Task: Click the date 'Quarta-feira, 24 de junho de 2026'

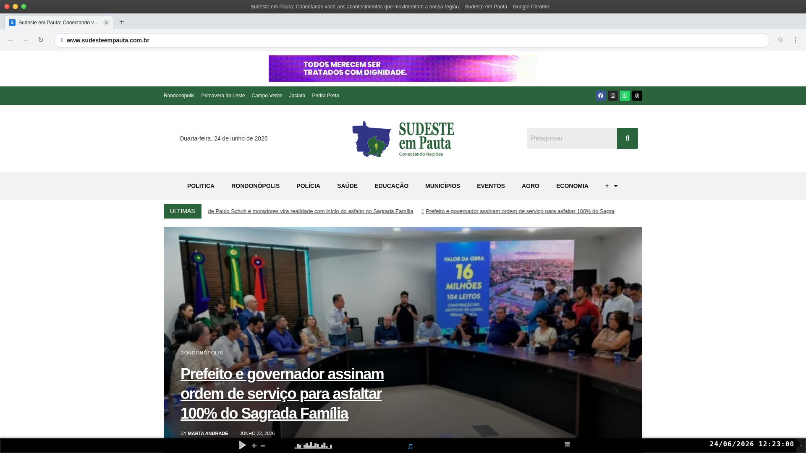Action: [223, 138]
